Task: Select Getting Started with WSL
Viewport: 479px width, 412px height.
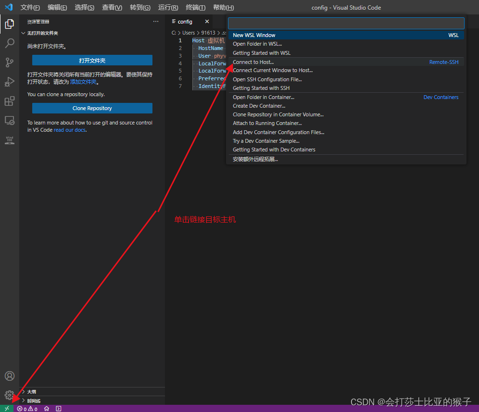Action: (x=346, y=53)
